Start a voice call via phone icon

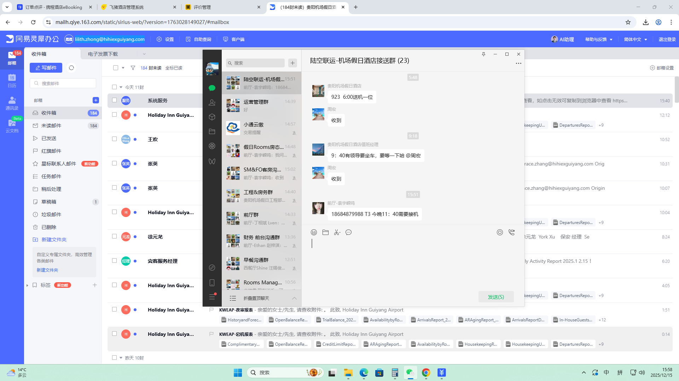click(511, 232)
